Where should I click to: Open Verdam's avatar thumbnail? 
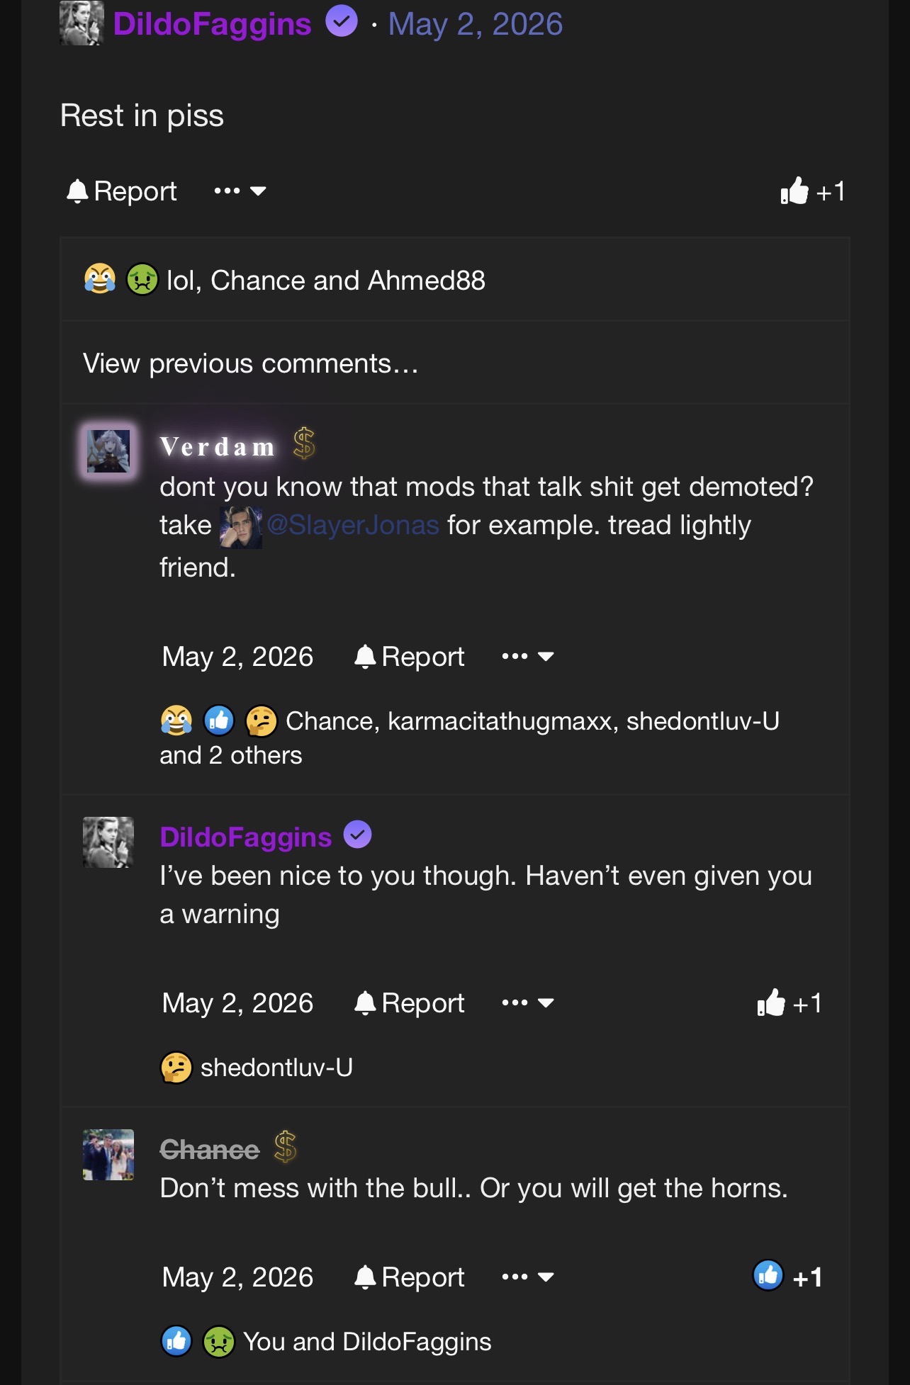(108, 451)
